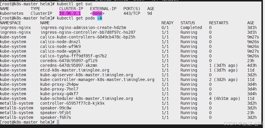Select the 0/1 ready value
Viewport: 265px width, 128px height.
click(165, 27)
